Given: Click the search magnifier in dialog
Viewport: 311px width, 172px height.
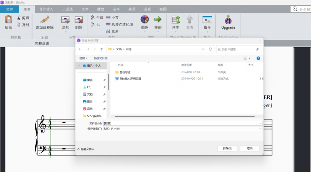Looking at the screenshot, I should [257, 49].
